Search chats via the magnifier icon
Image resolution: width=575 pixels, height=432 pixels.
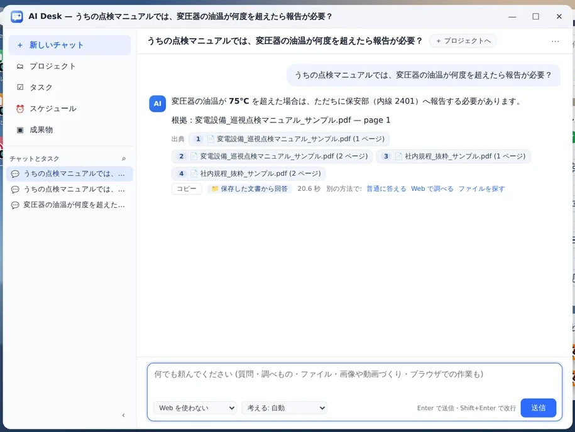(124, 159)
